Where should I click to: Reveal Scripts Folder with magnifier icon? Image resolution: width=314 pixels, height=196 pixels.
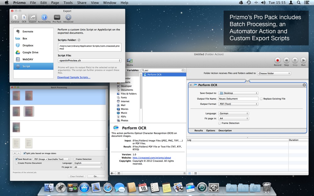79,40
